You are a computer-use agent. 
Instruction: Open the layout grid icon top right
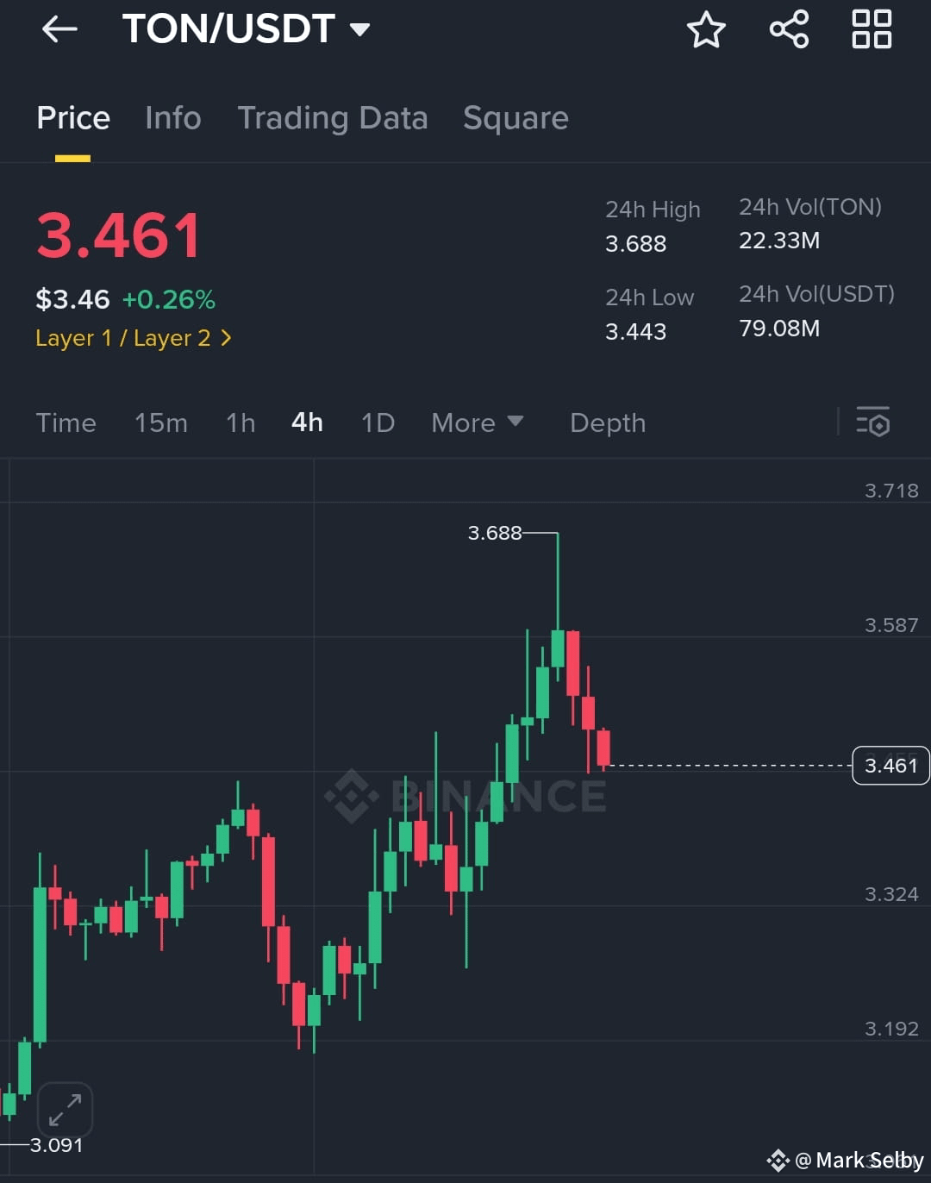(x=871, y=28)
